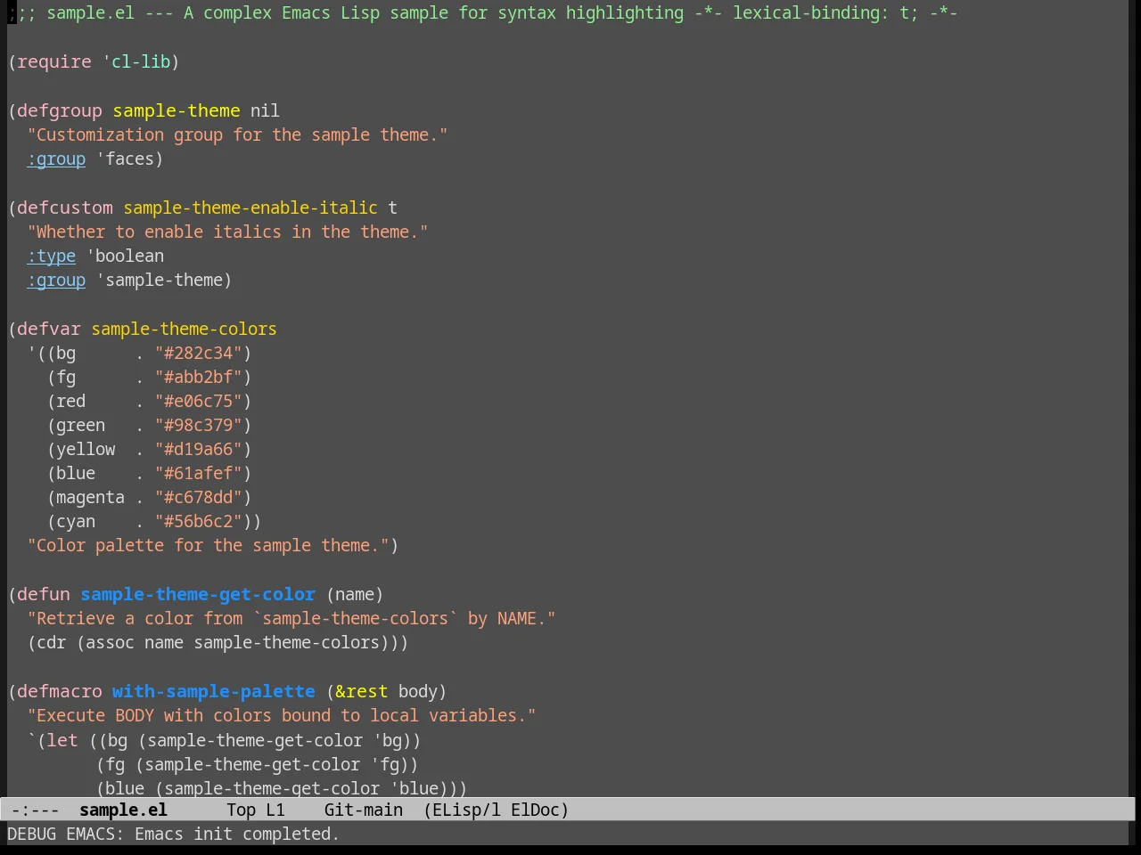Click the sample-theme-colors name after defvar
Viewport: 1141px width, 855px height.
(x=184, y=329)
